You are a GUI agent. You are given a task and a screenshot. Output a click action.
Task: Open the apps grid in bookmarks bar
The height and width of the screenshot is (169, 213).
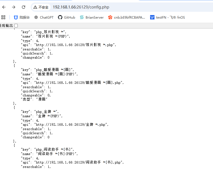[3, 17]
